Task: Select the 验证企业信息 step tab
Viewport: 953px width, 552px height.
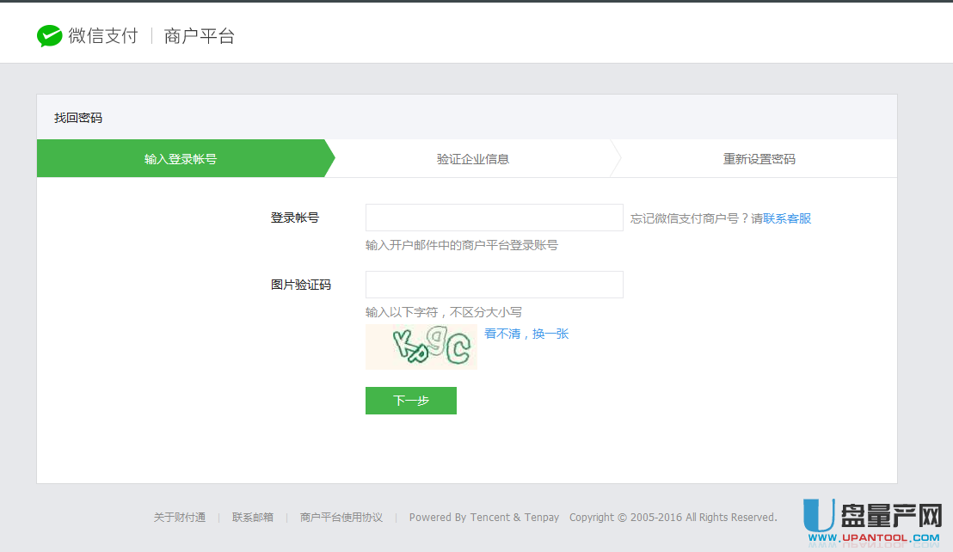Action: point(472,159)
